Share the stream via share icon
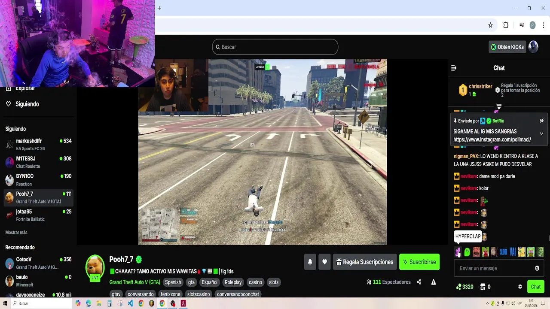Image resolution: width=550 pixels, height=309 pixels. (419, 282)
